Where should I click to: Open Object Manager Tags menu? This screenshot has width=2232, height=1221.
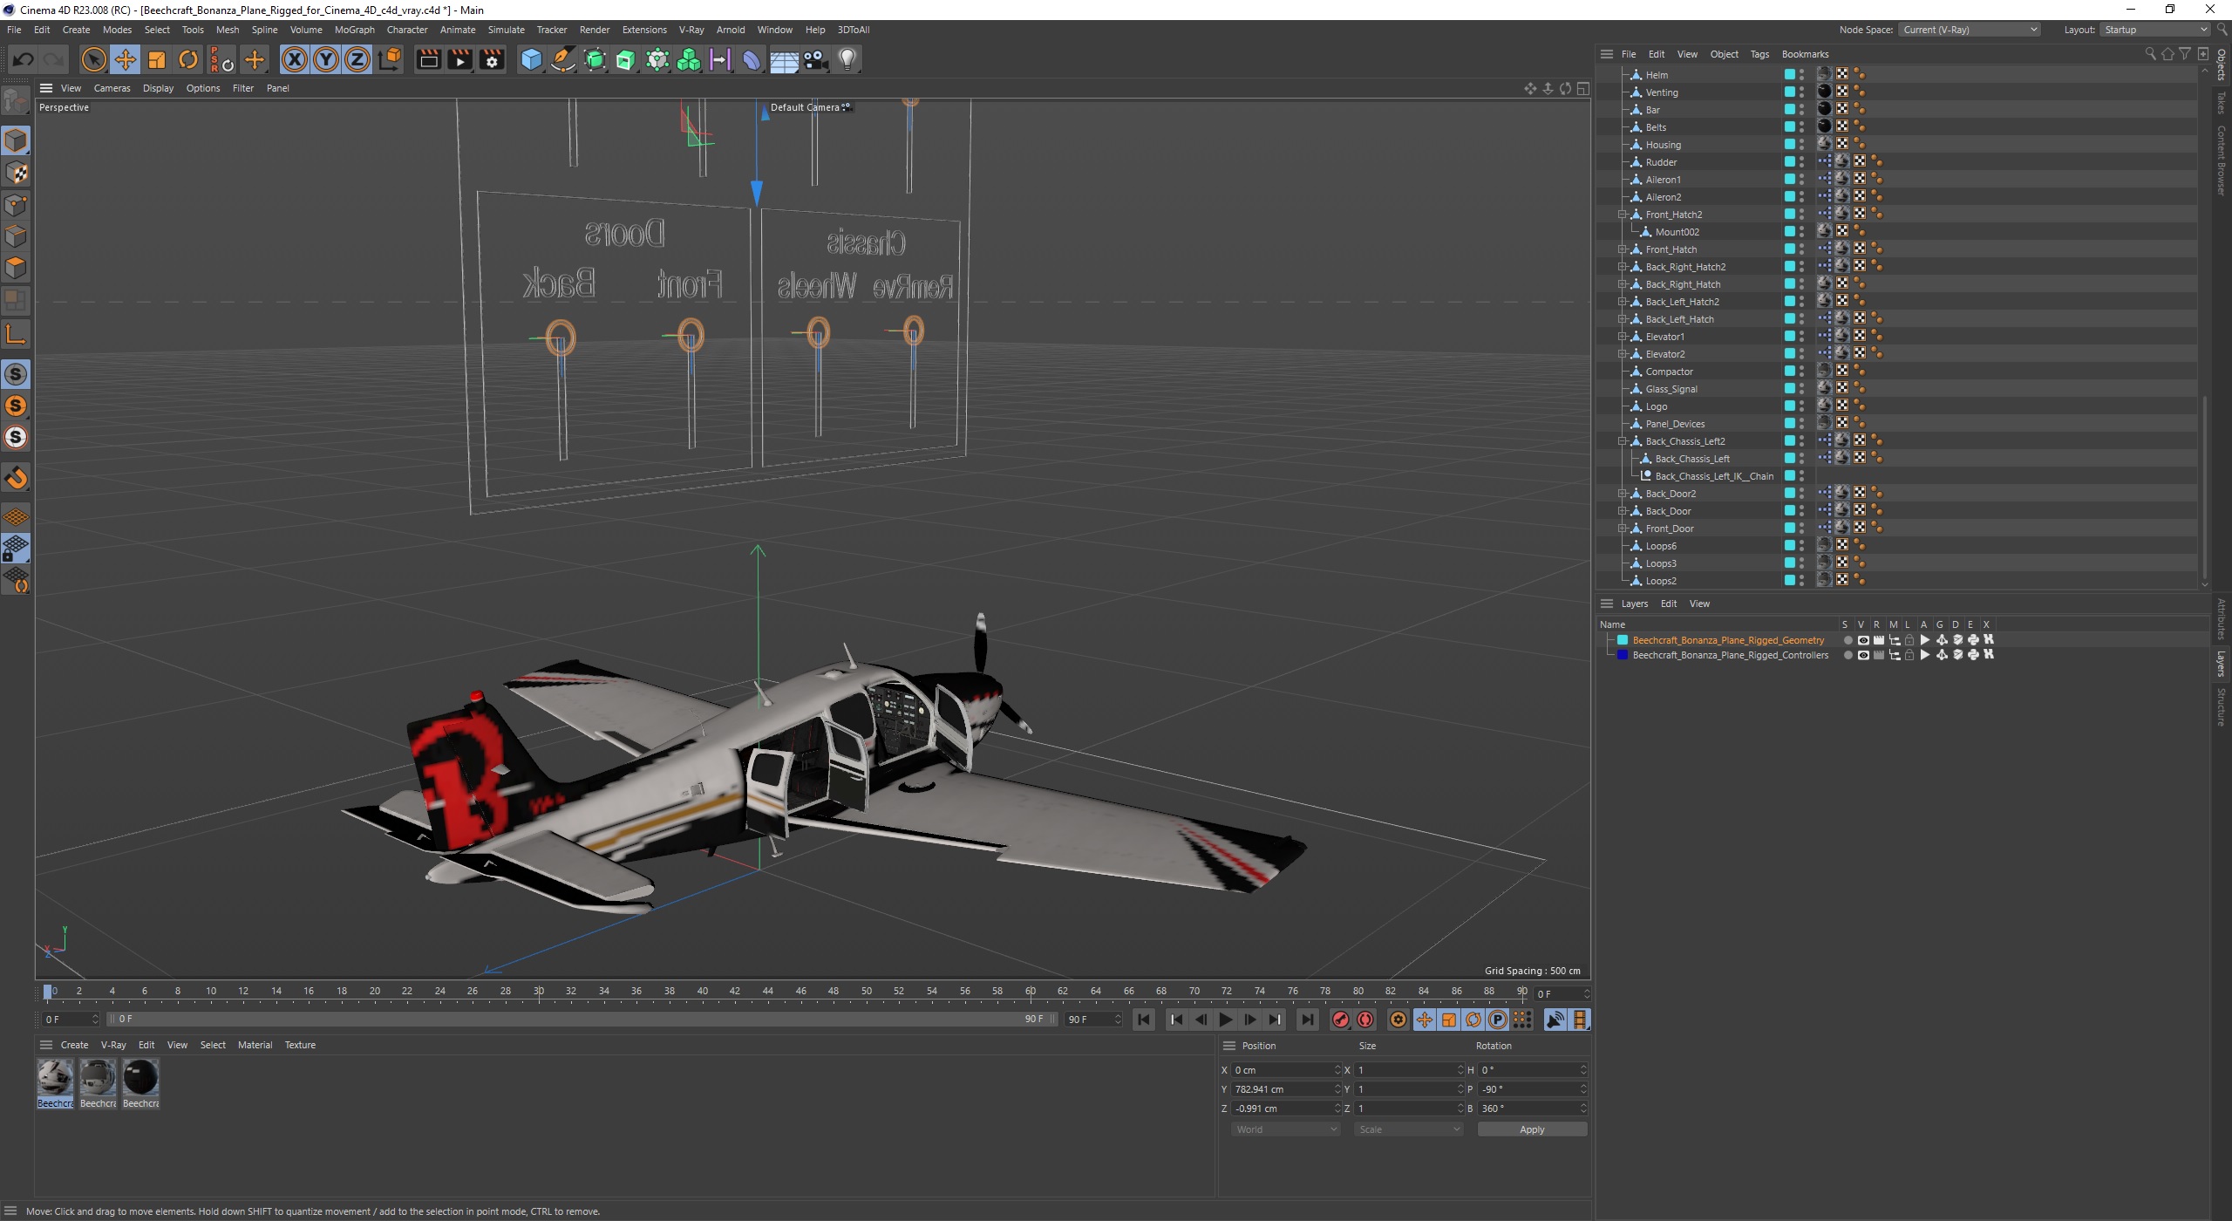pyautogui.click(x=1759, y=54)
